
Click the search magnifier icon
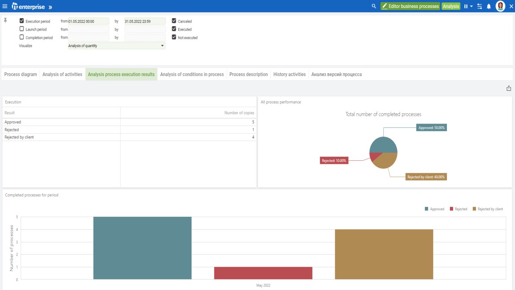coord(374,6)
